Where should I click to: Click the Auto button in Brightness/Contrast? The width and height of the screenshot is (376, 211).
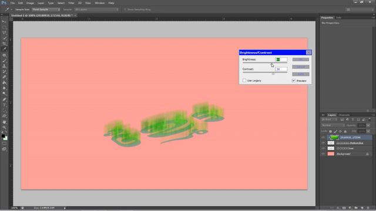pos(301,74)
